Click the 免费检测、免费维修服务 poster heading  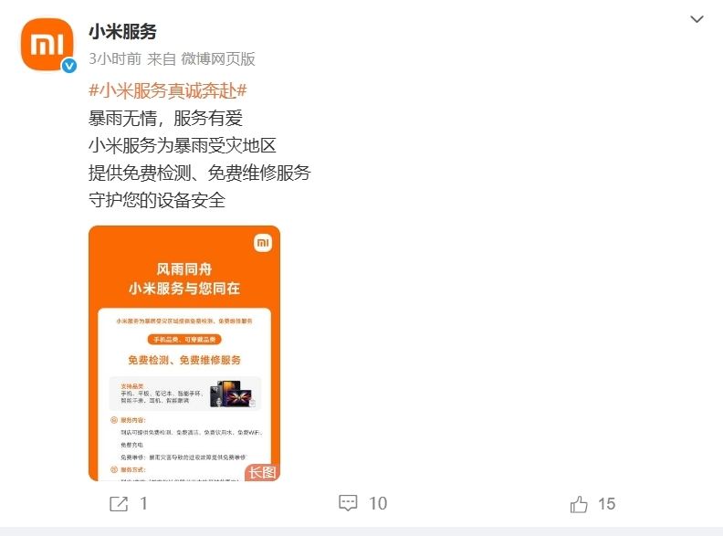point(184,360)
